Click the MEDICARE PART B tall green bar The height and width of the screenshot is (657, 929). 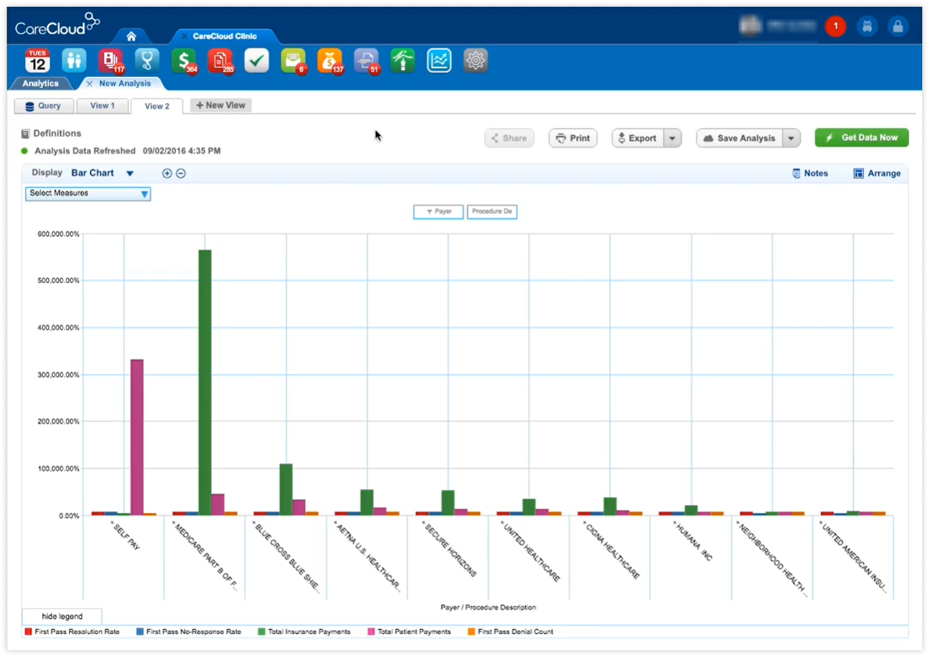click(x=205, y=383)
